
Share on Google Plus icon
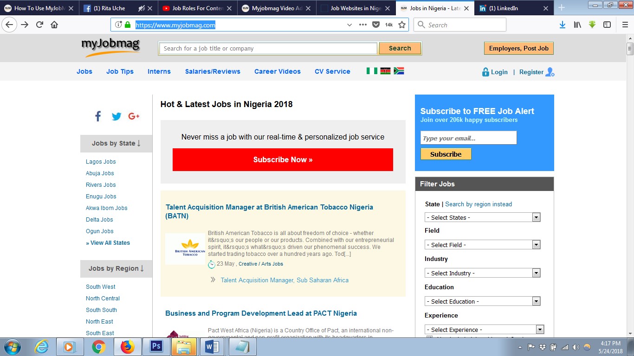click(134, 116)
